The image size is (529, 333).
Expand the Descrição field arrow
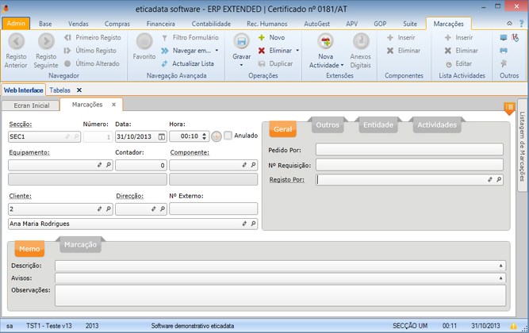click(500, 266)
